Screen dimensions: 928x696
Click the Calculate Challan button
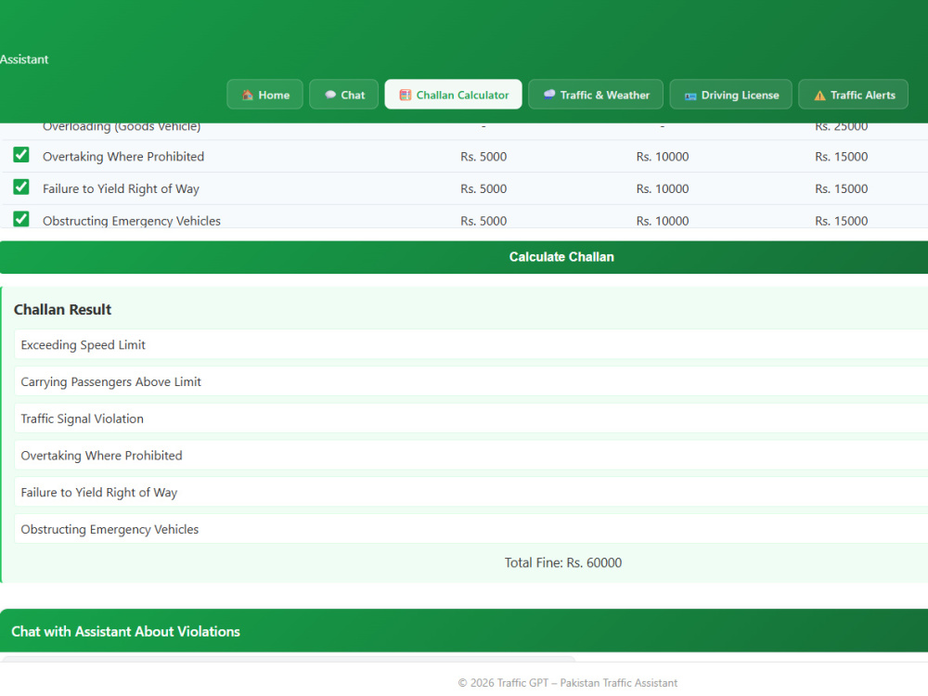point(464,257)
